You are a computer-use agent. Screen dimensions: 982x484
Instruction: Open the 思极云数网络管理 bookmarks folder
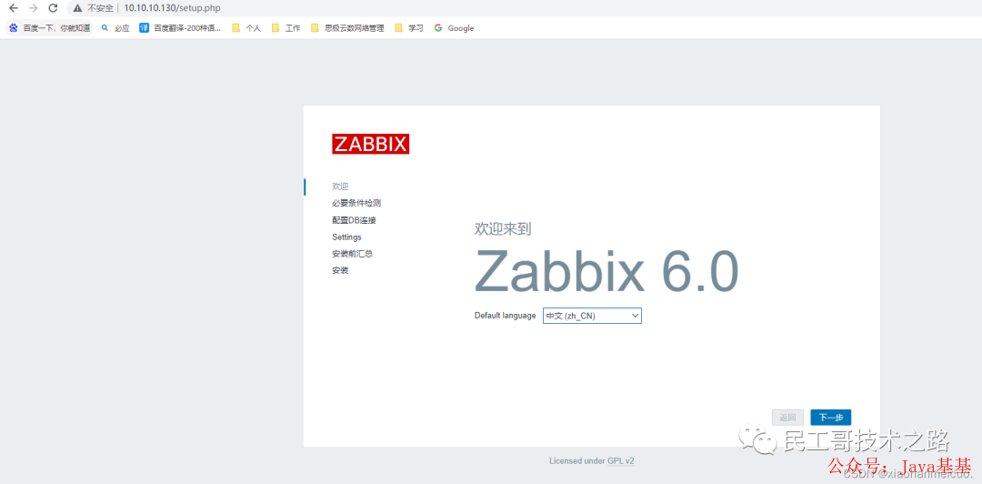347,28
